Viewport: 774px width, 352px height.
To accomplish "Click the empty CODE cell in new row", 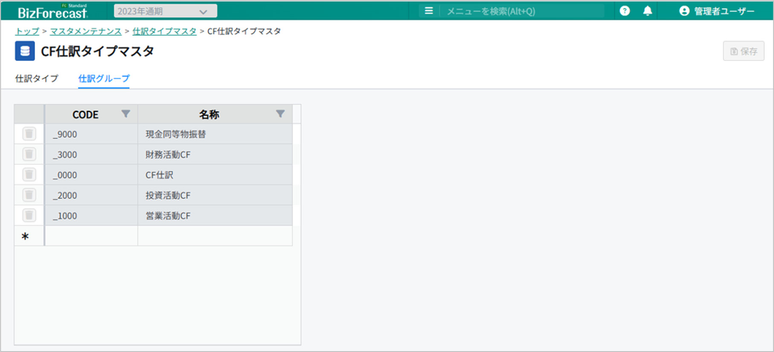I will [x=91, y=236].
